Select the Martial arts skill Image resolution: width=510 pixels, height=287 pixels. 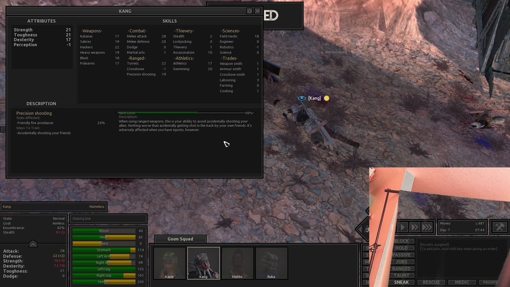pyautogui.click(x=146, y=53)
